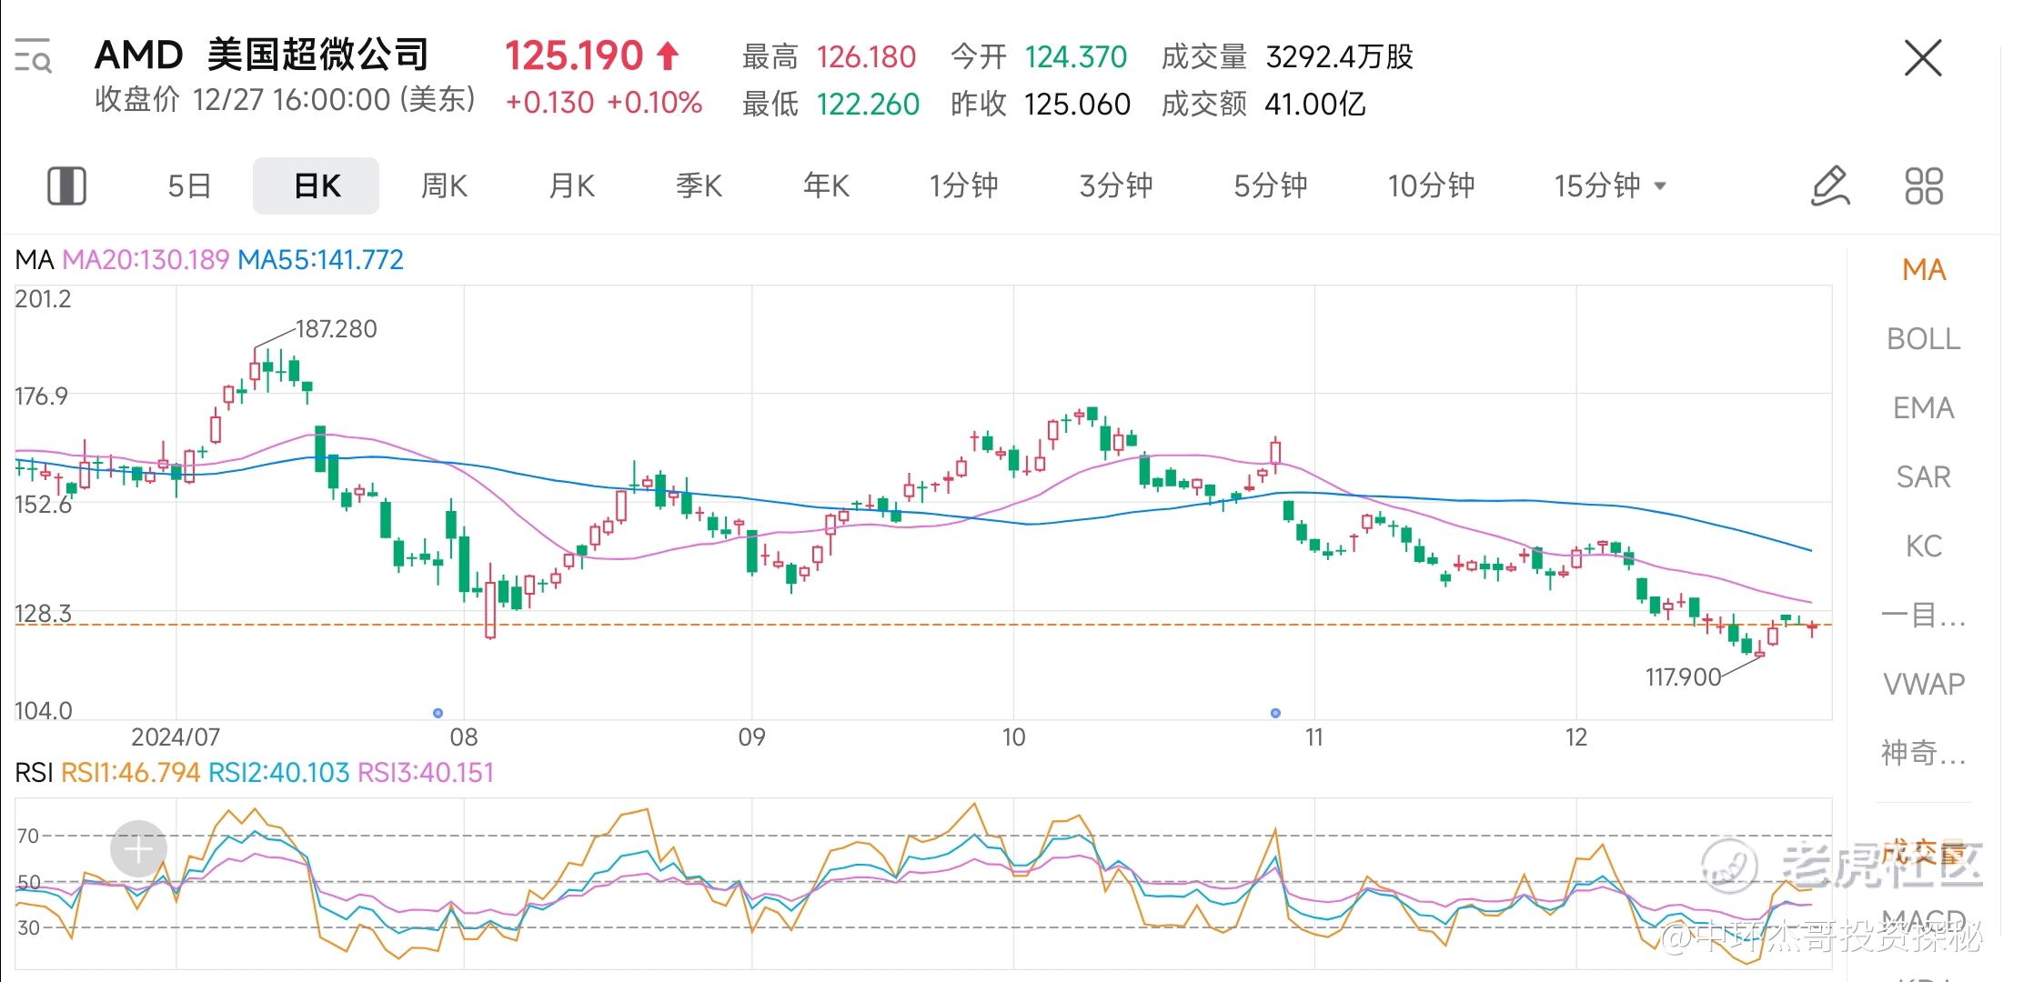Tap the blue event dot near 08
Viewport: 2023px width, 982px height.
pos(438,713)
